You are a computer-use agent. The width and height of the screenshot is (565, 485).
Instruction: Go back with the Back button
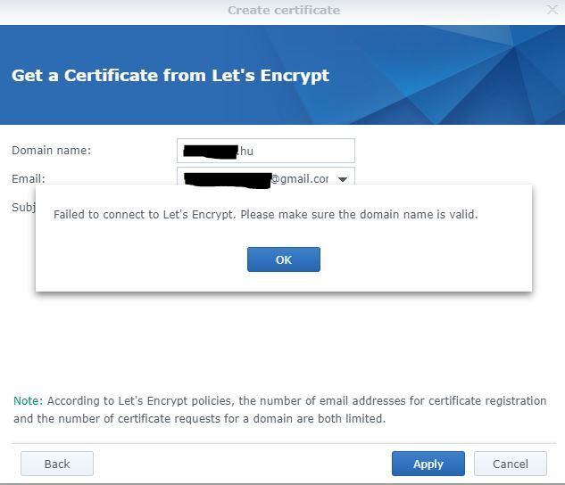point(57,464)
